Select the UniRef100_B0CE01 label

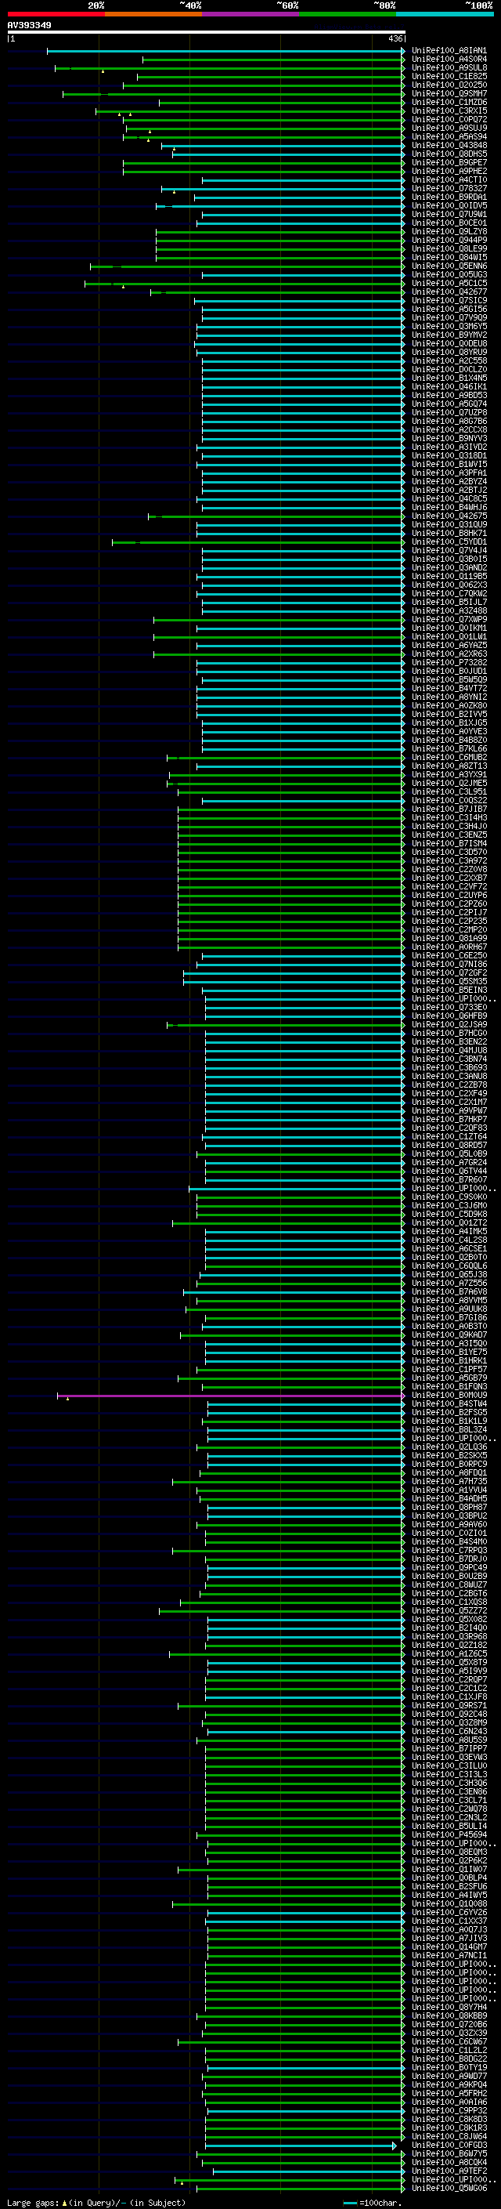pos(449,223)
